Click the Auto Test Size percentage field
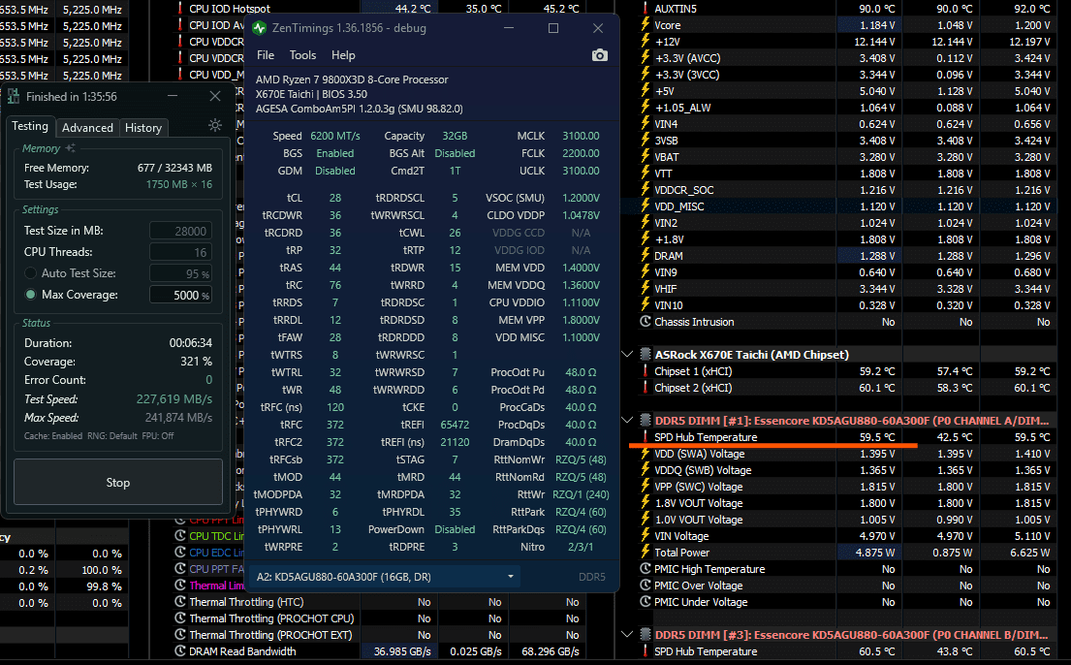 pos(181,273)
